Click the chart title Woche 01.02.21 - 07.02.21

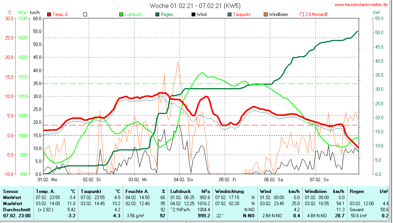[x=195, y=6]
